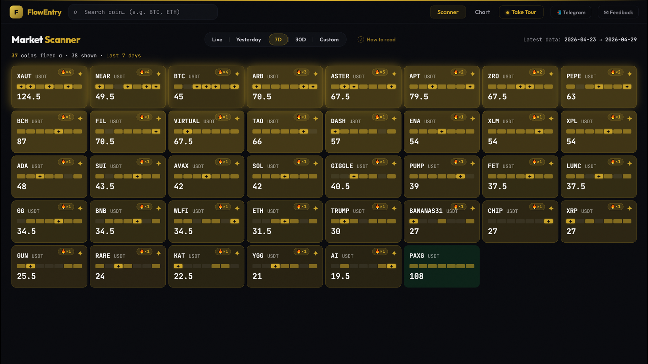Click the star icon on BCH card
This screenshot has width=648, height=364.
80,119
